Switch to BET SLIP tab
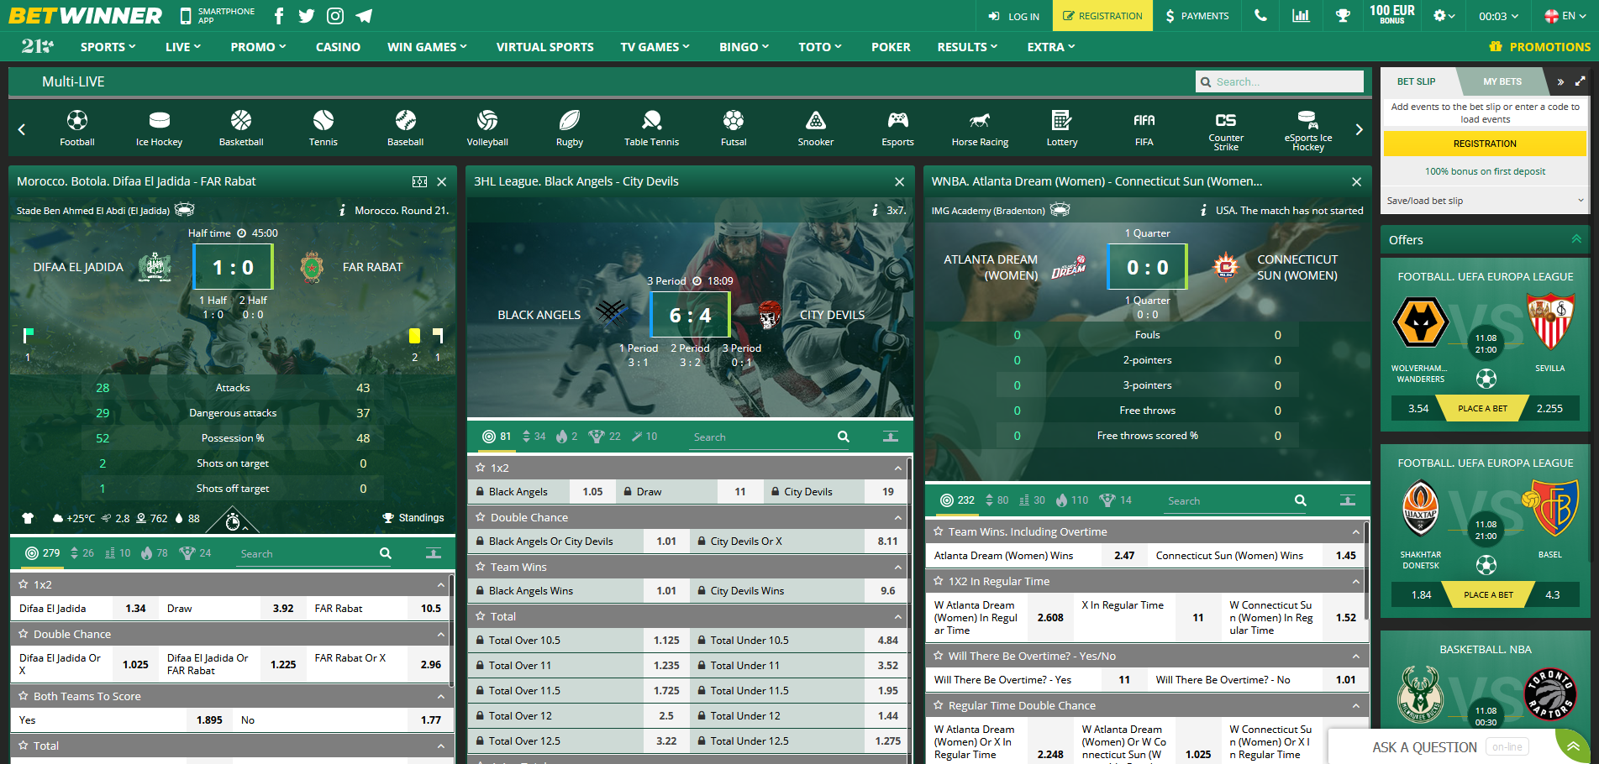The width and height of the screenshot is (1599, 764). click(1417, 81)
